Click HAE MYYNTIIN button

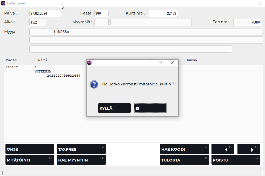click(81, 160)
